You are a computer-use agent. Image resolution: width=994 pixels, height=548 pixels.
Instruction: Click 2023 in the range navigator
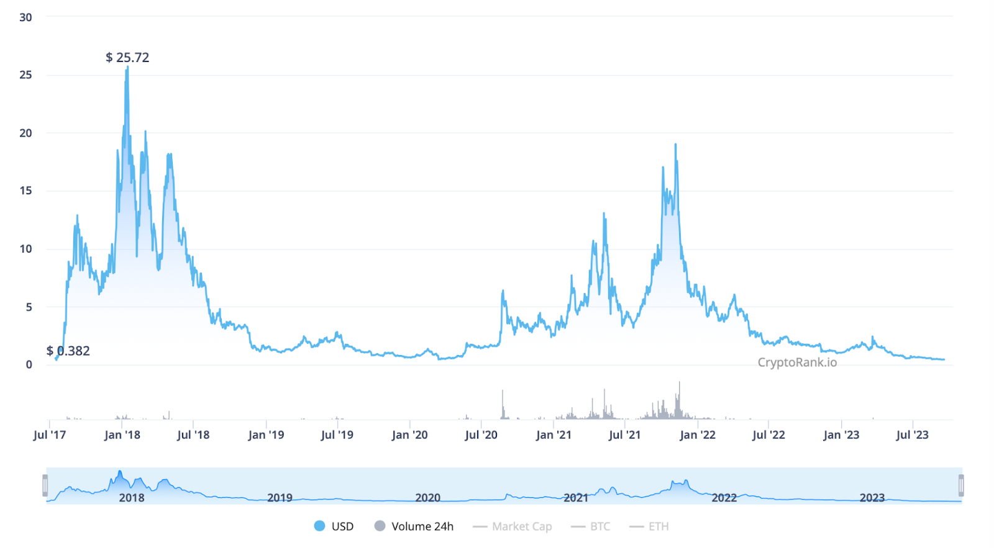click(x=872, y=498)
